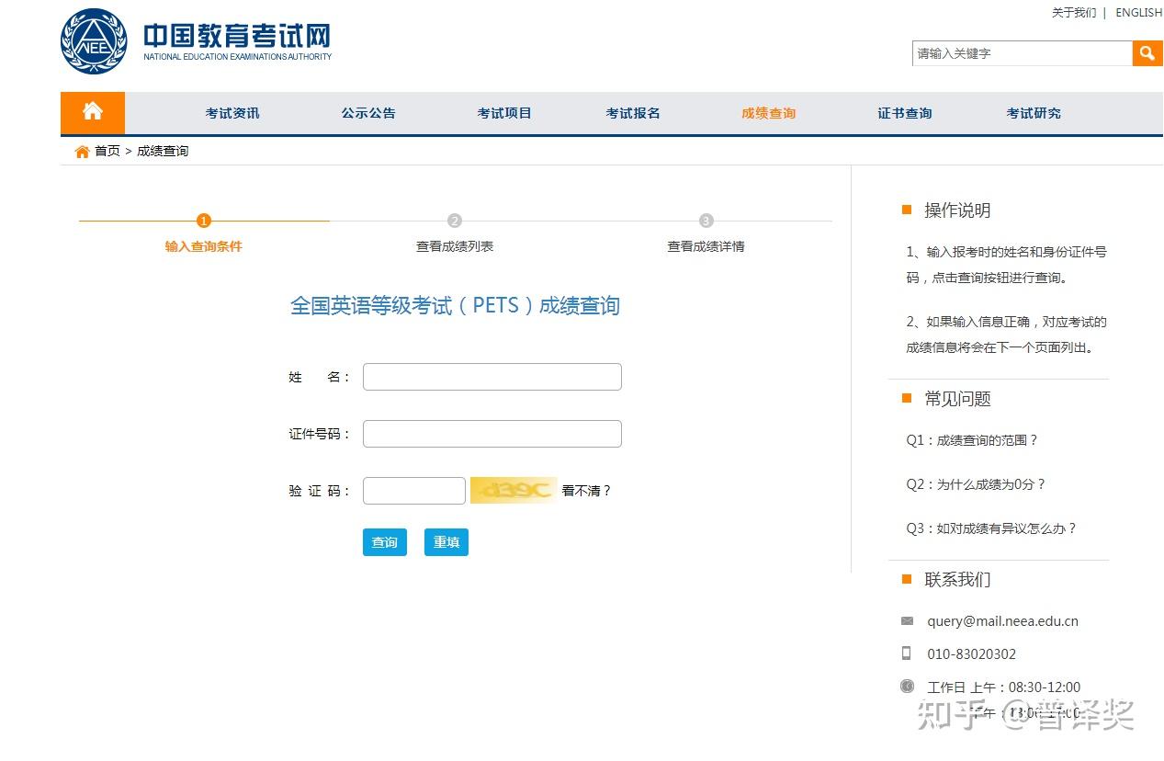The width and height of the screenshot is (1164, 761).
Task: Focus the 证件号码 ID number field
Action: click(492, 434)
